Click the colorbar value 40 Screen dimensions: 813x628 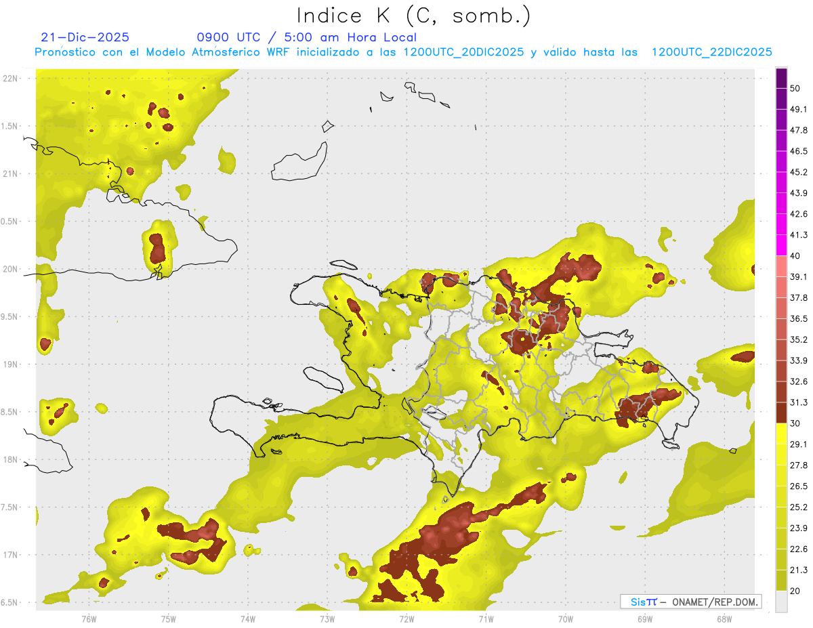(795, 256)
